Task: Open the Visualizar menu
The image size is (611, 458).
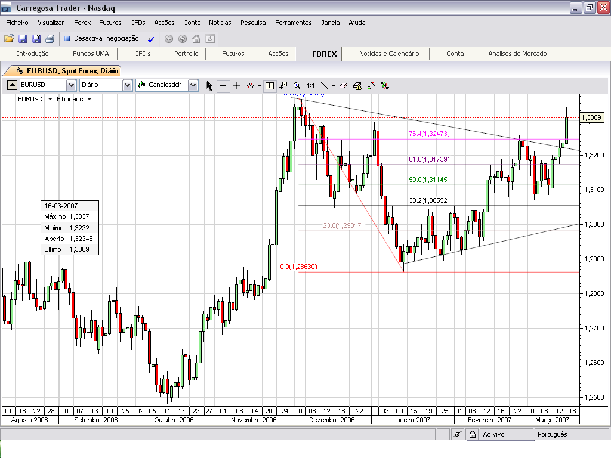Action: pyautogui.click(x=51, y=23)
